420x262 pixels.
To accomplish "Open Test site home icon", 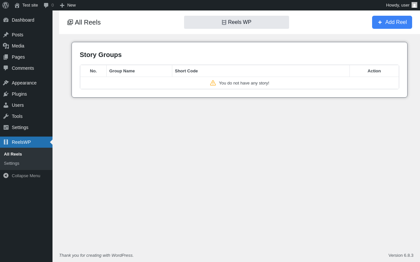I will coord(17,5).
